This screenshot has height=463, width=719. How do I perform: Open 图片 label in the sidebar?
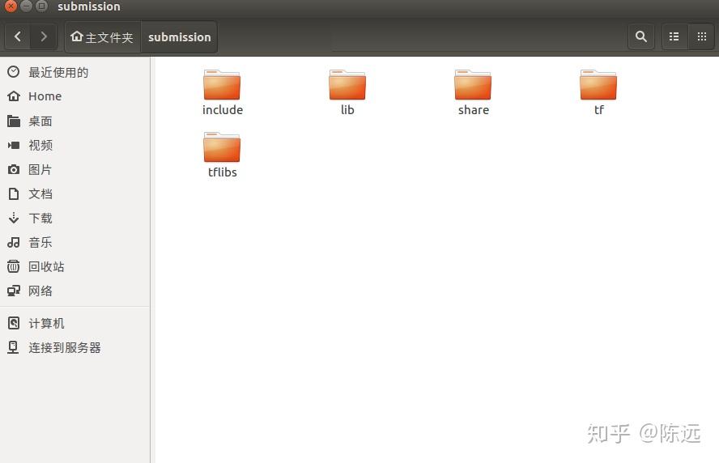40,170
